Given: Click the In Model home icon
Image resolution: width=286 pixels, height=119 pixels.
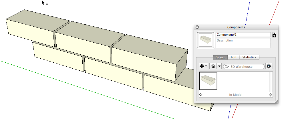Looking at the screenshot, I should (x=213, y=66).
